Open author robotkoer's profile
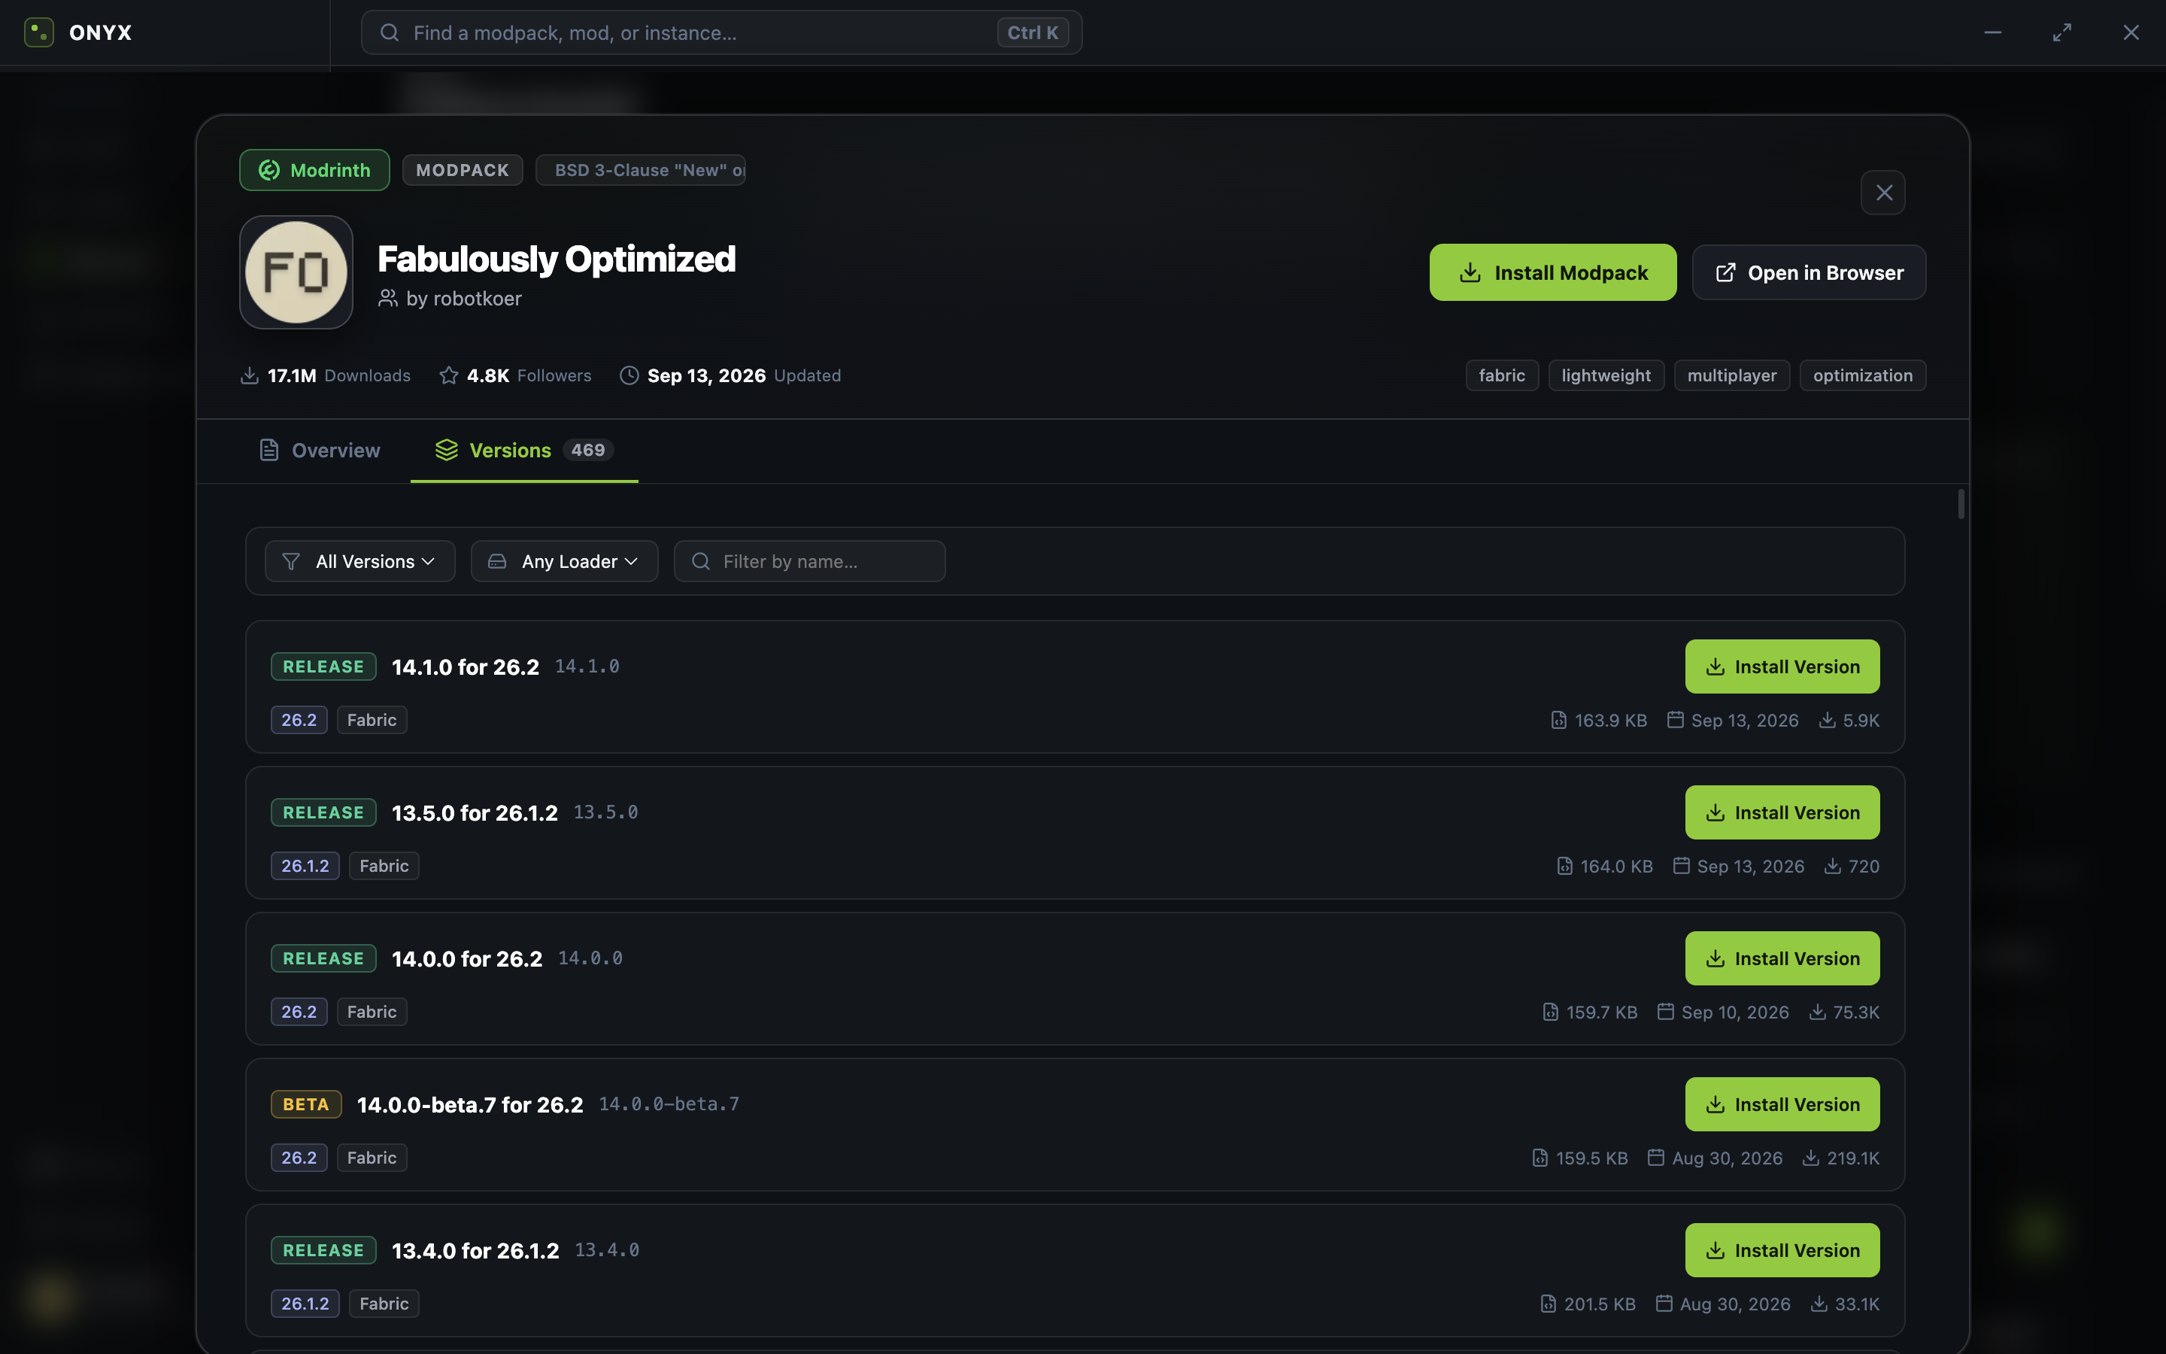The image size is (2166, 1354). [463, 299]
